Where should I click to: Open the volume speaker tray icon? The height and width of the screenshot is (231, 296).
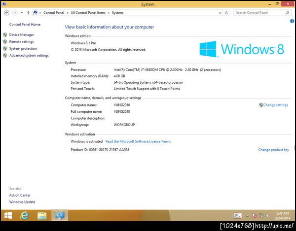[x=268, y=216]
